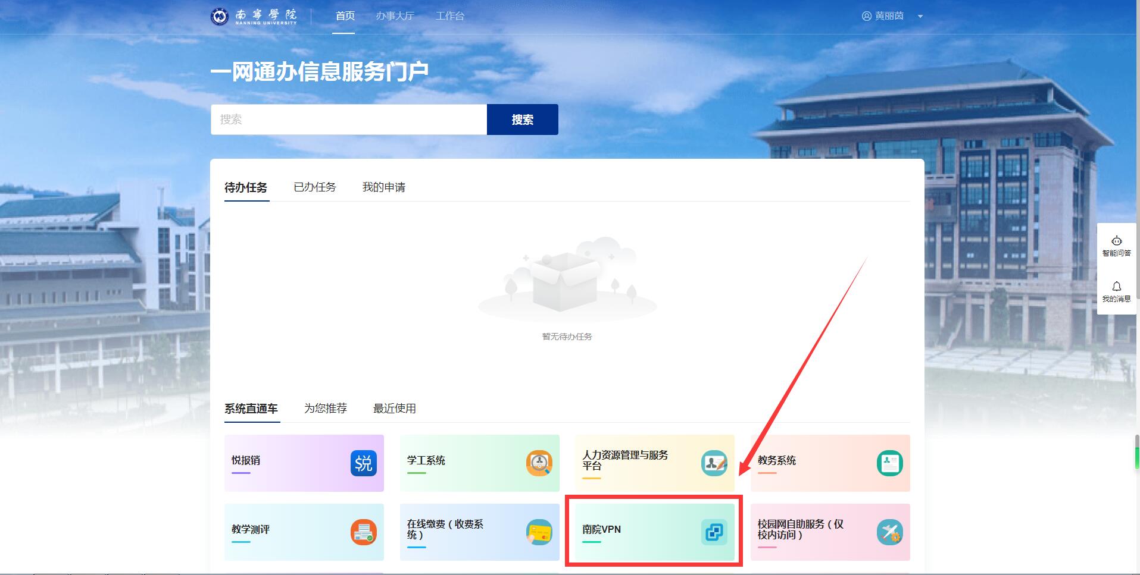Click the 学工系统 icon
This screenshot has height=575, width=1140.
click(539, 463)
